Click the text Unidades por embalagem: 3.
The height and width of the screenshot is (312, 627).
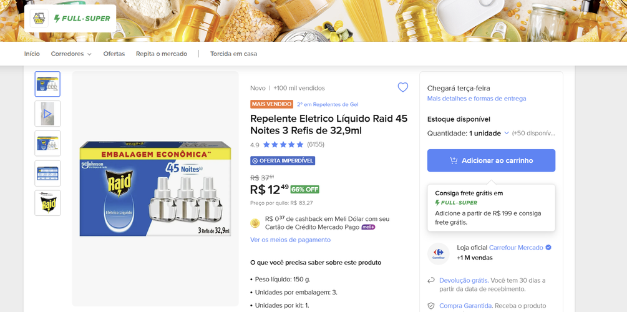click(296, 293)
